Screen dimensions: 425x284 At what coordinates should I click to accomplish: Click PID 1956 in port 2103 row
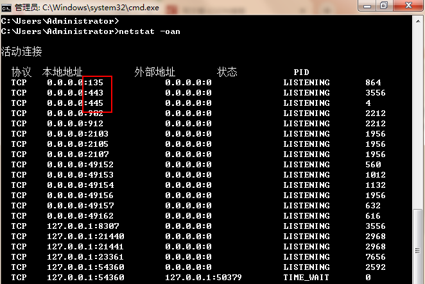[376, 134]
